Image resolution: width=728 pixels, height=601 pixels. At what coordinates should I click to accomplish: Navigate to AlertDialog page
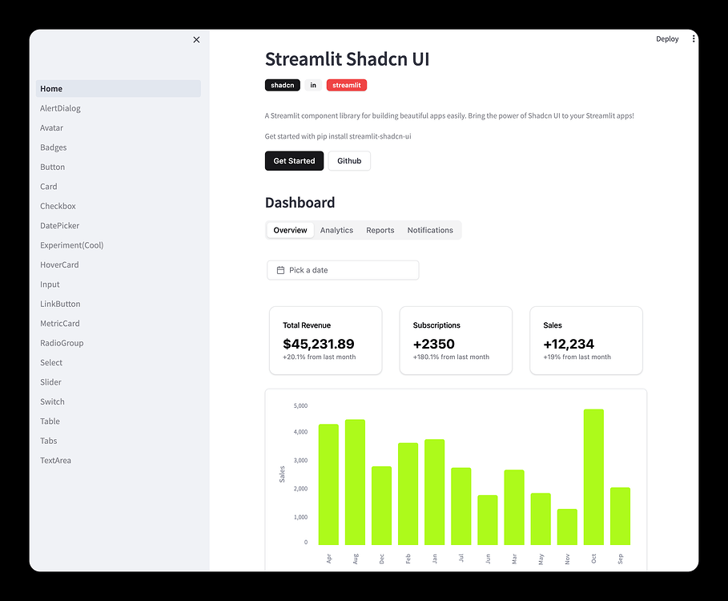coord(119,108)
